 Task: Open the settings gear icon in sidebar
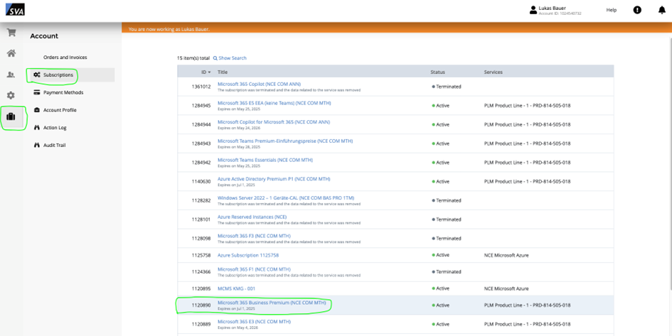(11, 95)
